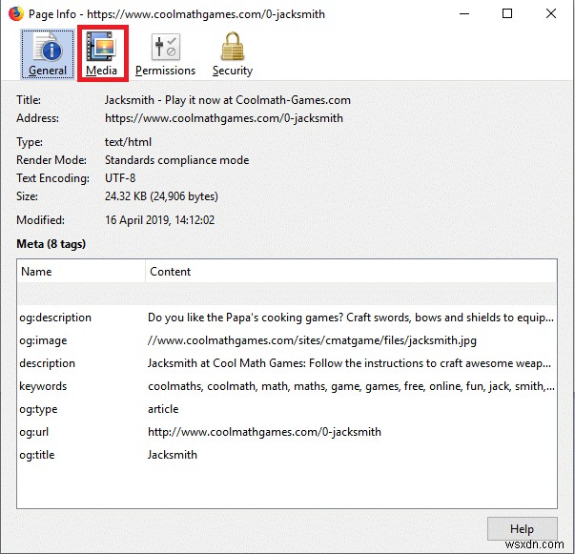The height and width of the screenshot is (554, 575).
Task: Open the Permissions tab
Action: coord(165,54)
